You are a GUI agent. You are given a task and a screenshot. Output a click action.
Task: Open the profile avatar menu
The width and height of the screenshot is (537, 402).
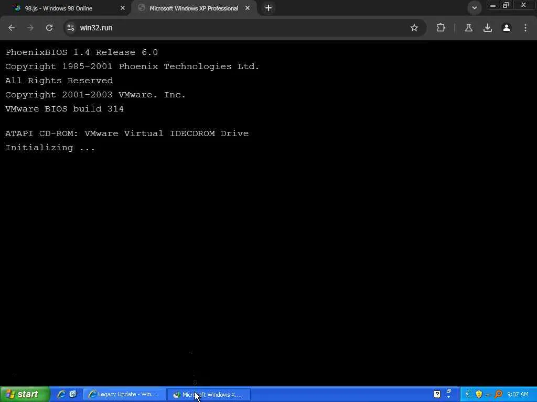pos(507,28)
